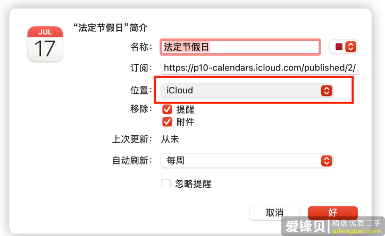385x236 pixels.
Task: Uncheck the 提醒 removal checkbox
Action: point(167,110)
